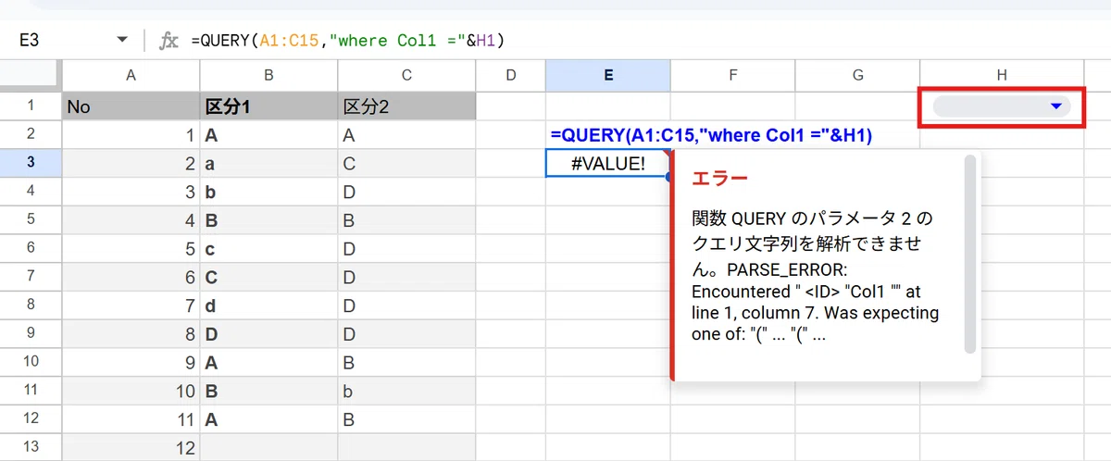Select row 2 header

(31, 135)
